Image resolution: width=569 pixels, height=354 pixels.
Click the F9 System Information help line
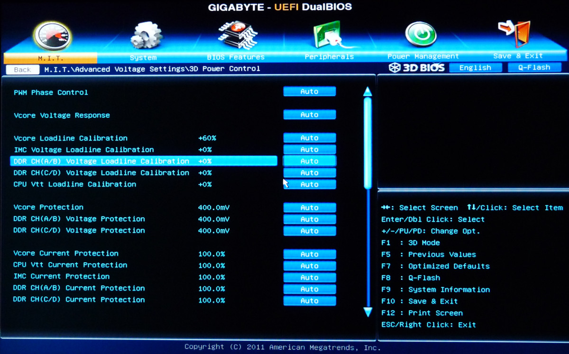(435, 289)
